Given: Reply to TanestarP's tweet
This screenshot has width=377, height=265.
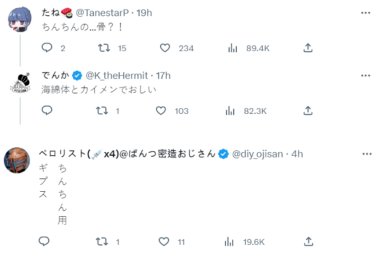Looking at the screenshot, I should [x=47, y=48].
